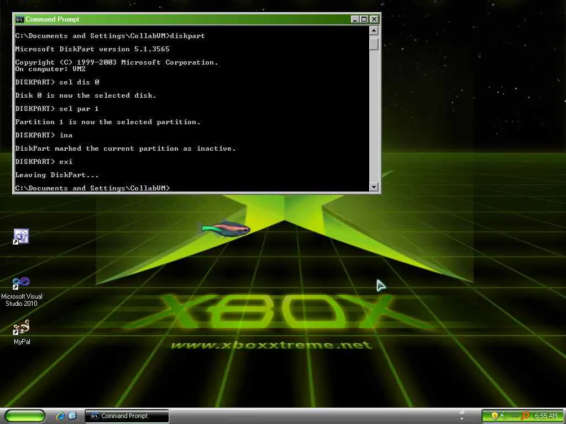Click 'Partition 1 is now the selected partition.'
The height and width of the screenshot is (424, 566).
(x=108, y=122)
